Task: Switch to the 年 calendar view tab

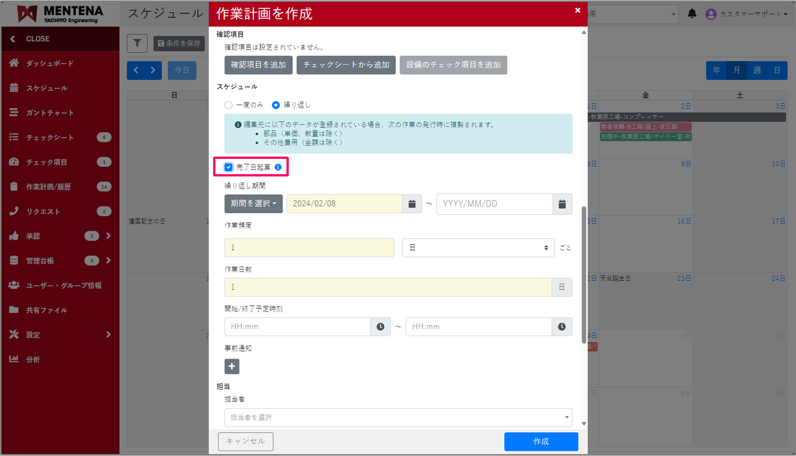Action: tap(716, 70)
